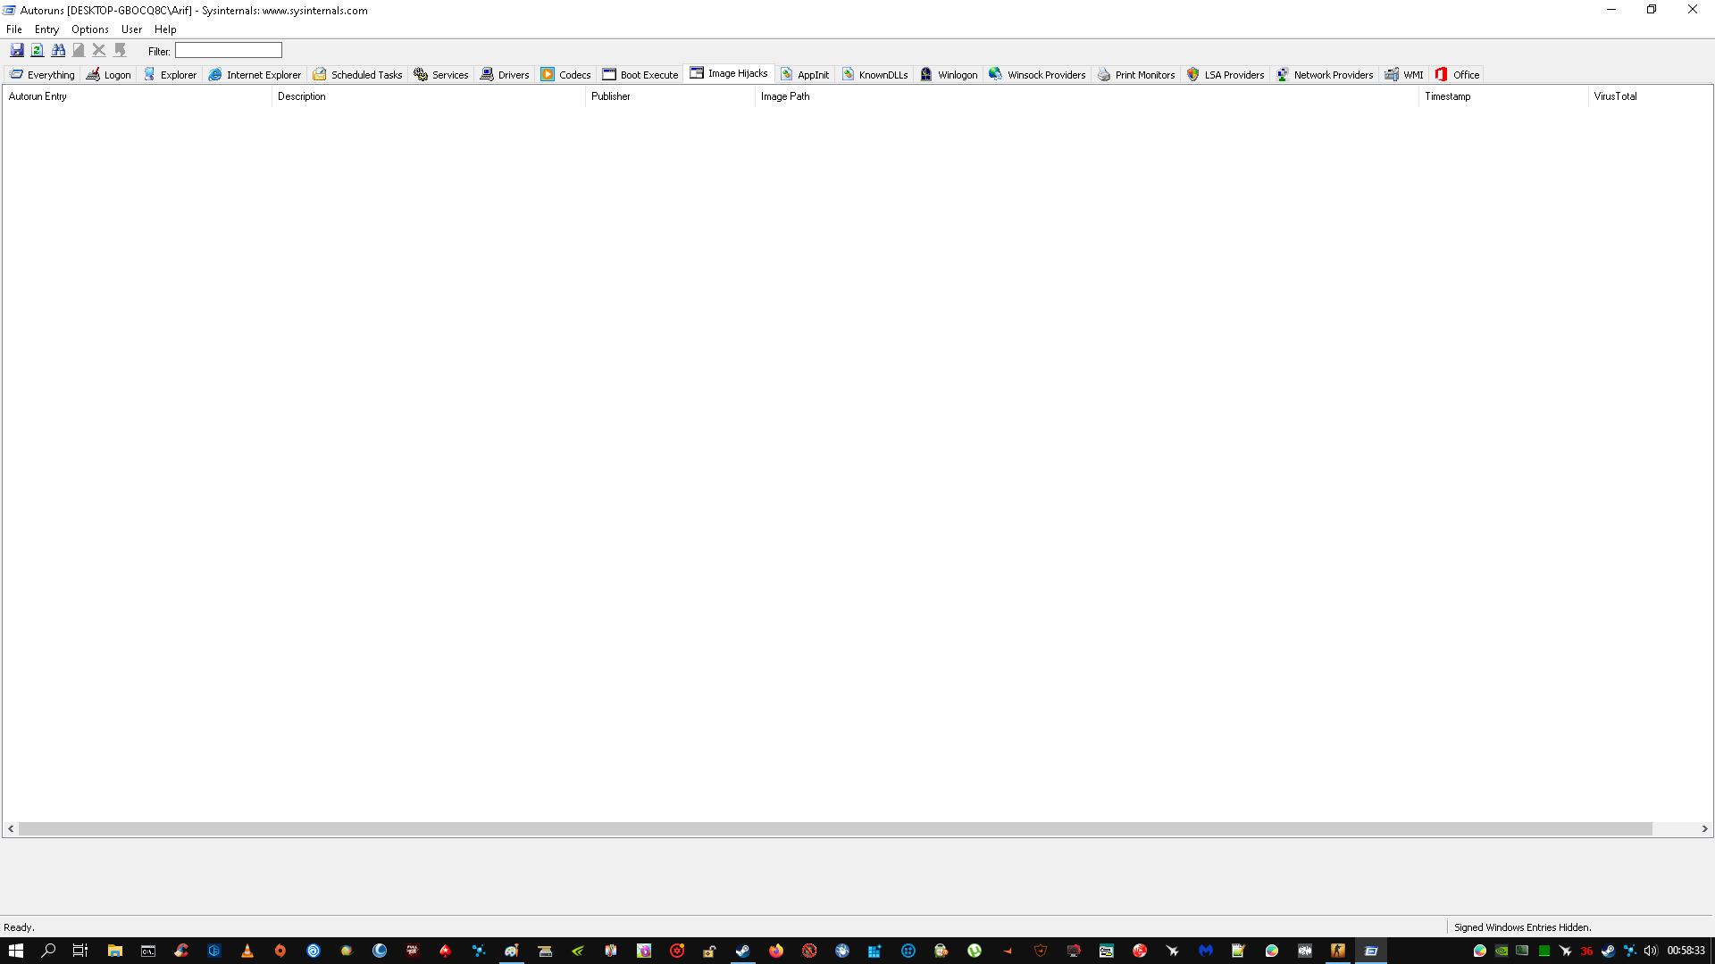Sort by Timestamp column header
The image size is (1715, 964).
(1447, 96)
